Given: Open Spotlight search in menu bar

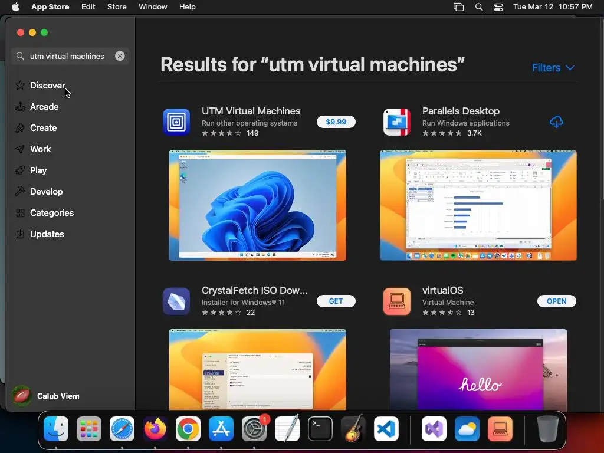Looking at the screenshot, I should (479, 7).
